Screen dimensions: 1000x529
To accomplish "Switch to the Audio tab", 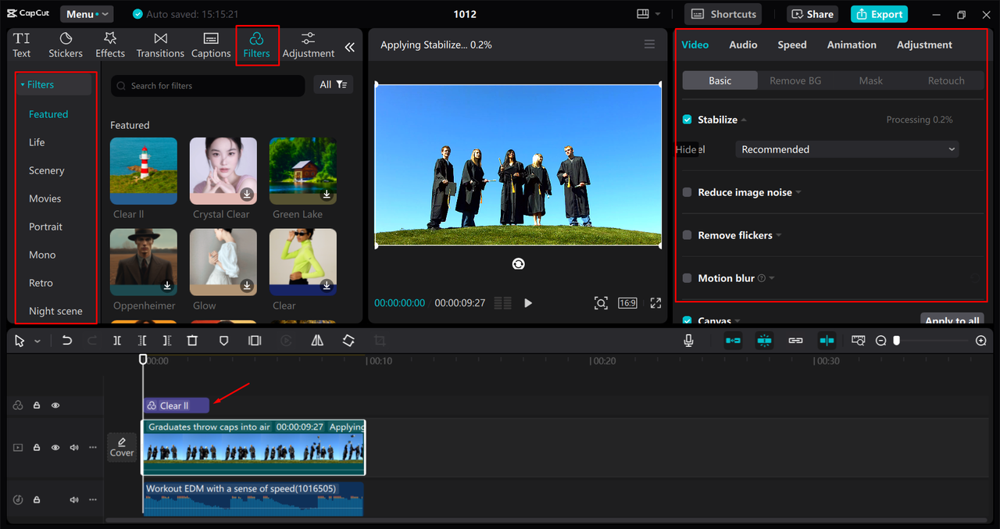I will coord(743,45).
